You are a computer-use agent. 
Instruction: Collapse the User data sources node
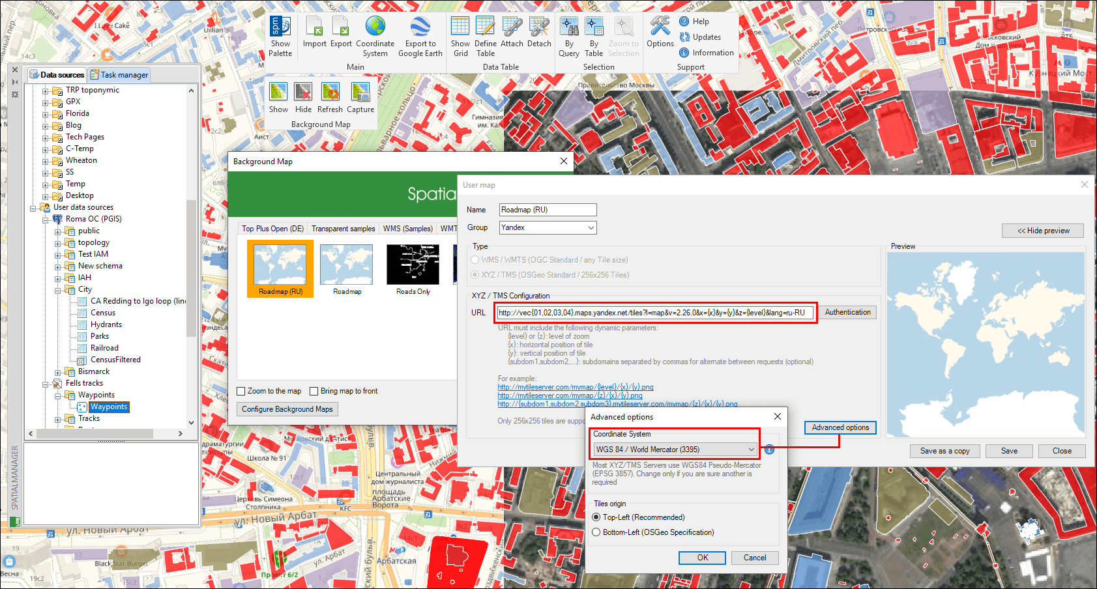pos(33,208)
